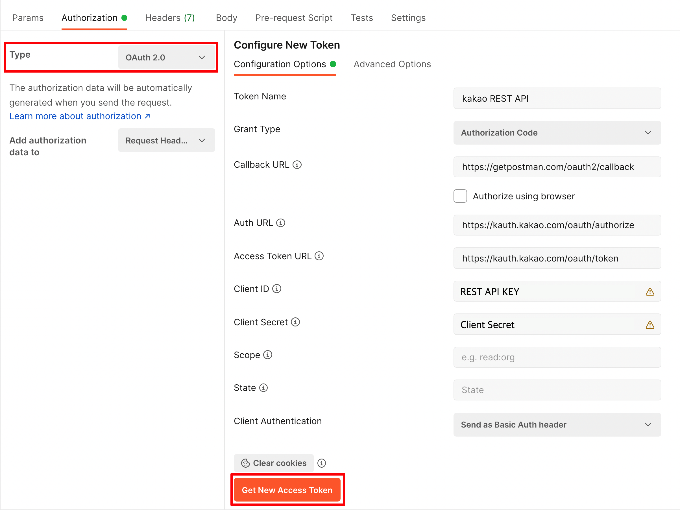Image resolution: width=680 pixels, height=510 pixels.
Task: Click the State input field
Action: pos(557,390)
